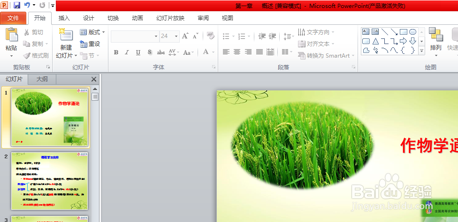The height and width of the screenshot is (222, 458).
Task: Click the 新建幻灯片 new slide icon
Action: (66, 35)
